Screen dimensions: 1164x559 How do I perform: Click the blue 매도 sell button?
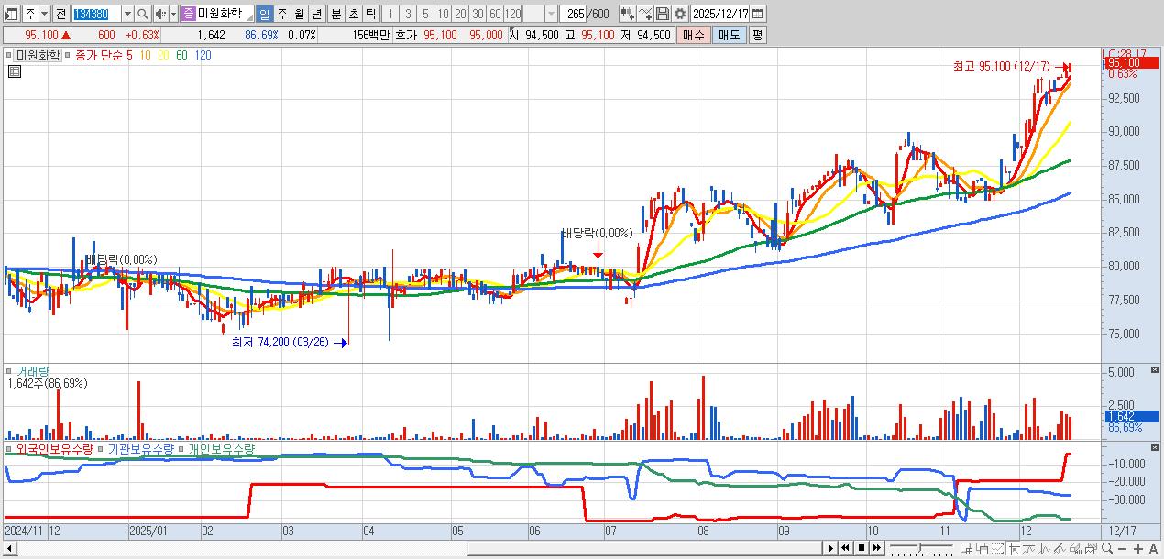pyautogui.click(x=729, y=35)
